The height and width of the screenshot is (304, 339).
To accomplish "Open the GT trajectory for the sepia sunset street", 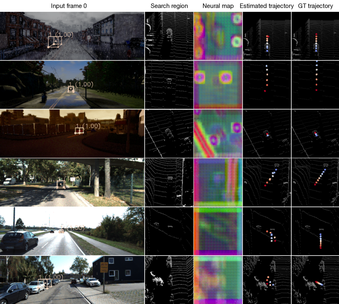I will 315,133.
